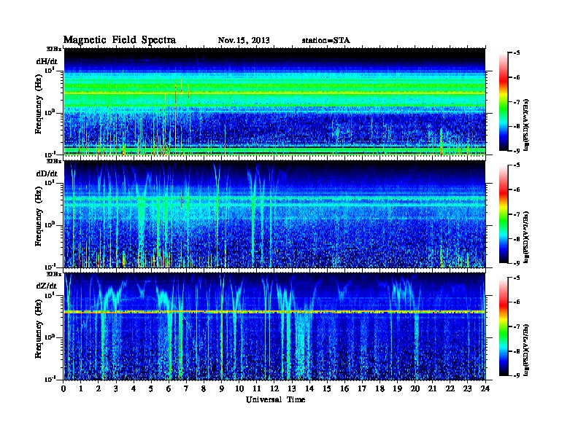The width and height of the screenshot is (578, 446).
Task: Click the dD/dt panel color bar
Action: point(504,214)
